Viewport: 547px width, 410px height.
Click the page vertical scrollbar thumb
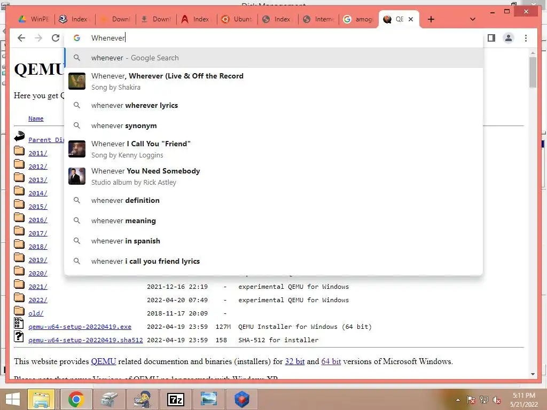point(533,72)
